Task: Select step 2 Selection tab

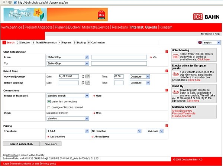Action: 23,42
